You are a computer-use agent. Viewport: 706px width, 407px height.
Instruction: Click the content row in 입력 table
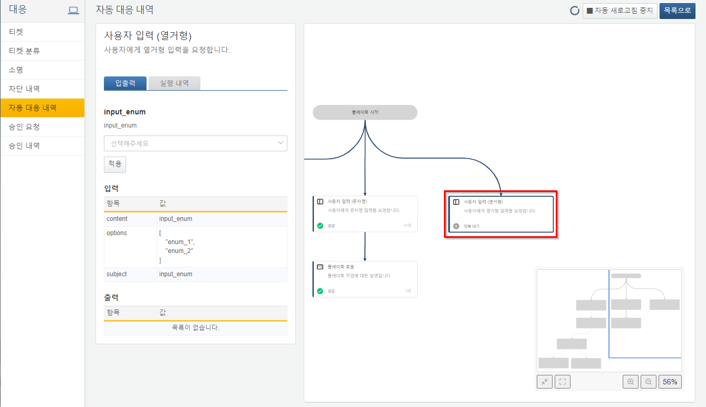[x=196, y=219]
